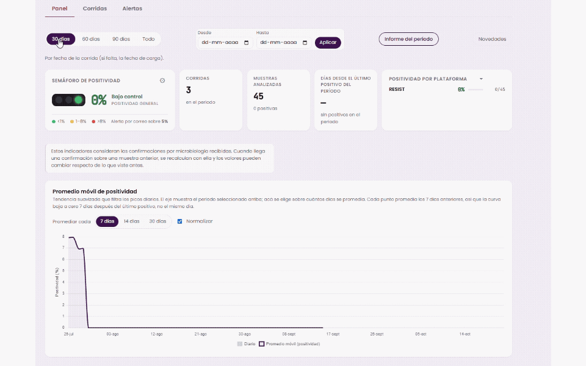Viewport: 586px width, 366px height.
Task: Open the semáforo de positividad settings gear
Action: coord(162,81)
